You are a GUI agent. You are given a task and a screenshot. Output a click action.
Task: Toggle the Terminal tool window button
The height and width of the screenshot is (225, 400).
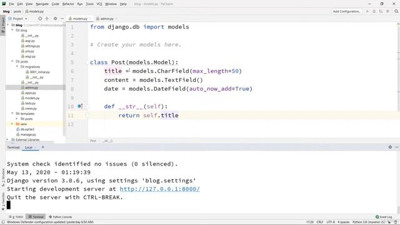[x=36, y=217]
